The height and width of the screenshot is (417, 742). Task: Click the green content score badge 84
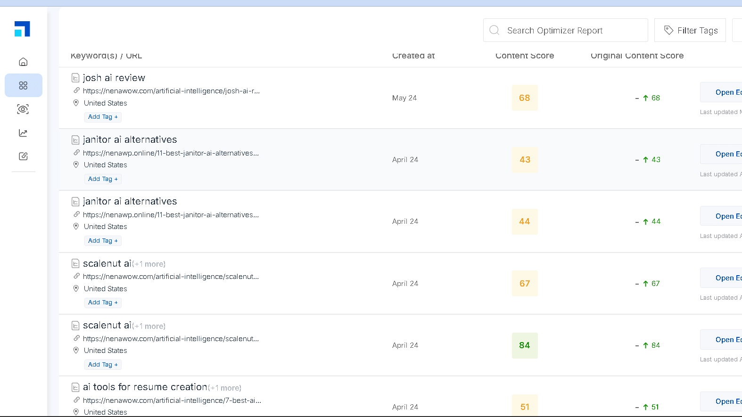pyautogui.click(x=525, y=345)
